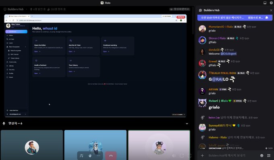Screen dimensions: 274x160
Task: Open the Discord help icon
Action: coord(271,3)
